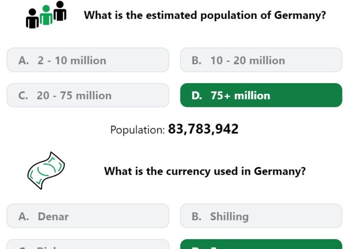Click the three-people population icon

[46, 15]
